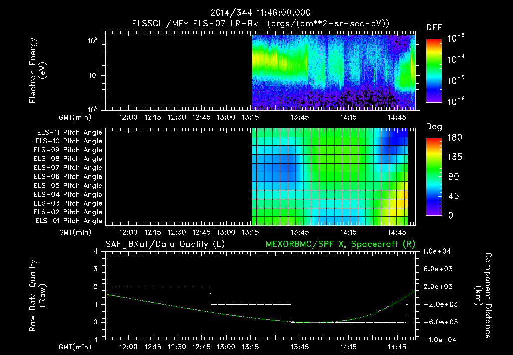
Task: Click the Deg legend title
Action: (x=434, y=127)
